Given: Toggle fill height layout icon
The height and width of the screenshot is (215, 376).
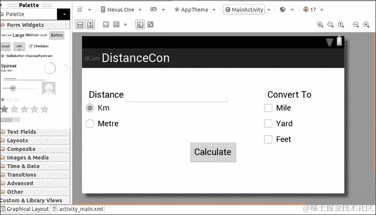Looking at the screenshot, I should point(90,25).
